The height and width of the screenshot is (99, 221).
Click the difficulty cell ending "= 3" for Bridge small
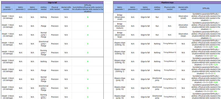(x=206, y=17)
